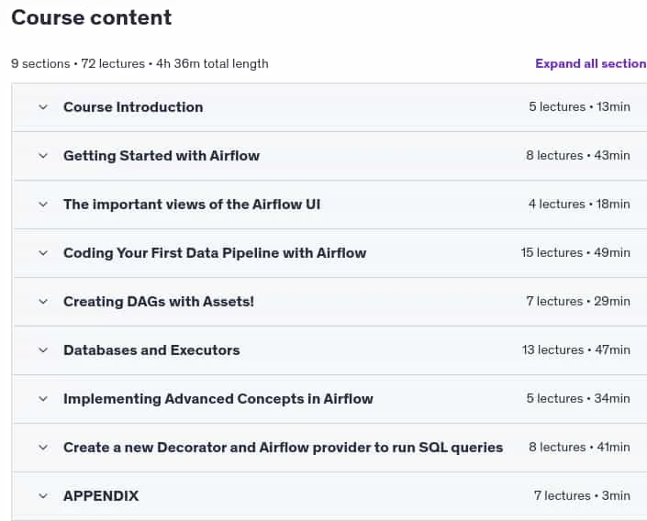Open the Course Introduction section title
647x521 pixels.
coord(133,107)
